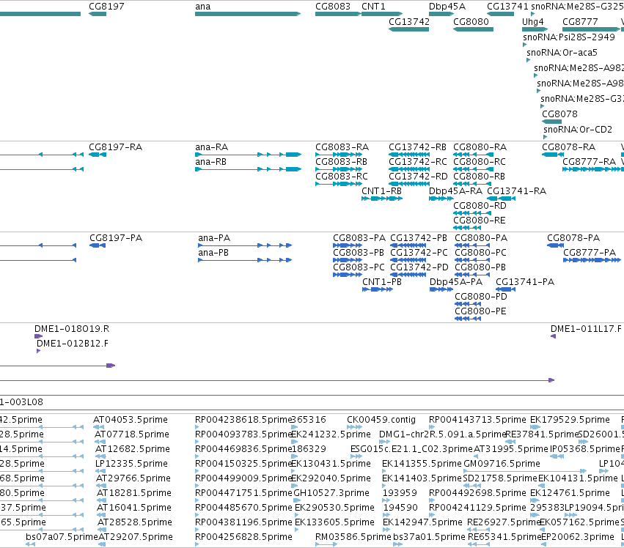Click the CG8083-RB transcript label
This screenshot has height=548, width=624.
[341, 162]
